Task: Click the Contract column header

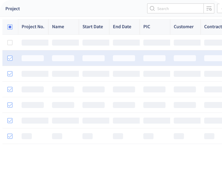Action: (x=213, y=27)
